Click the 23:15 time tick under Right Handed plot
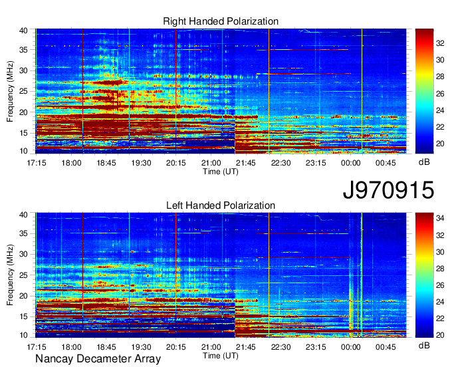 coord(316,163)
